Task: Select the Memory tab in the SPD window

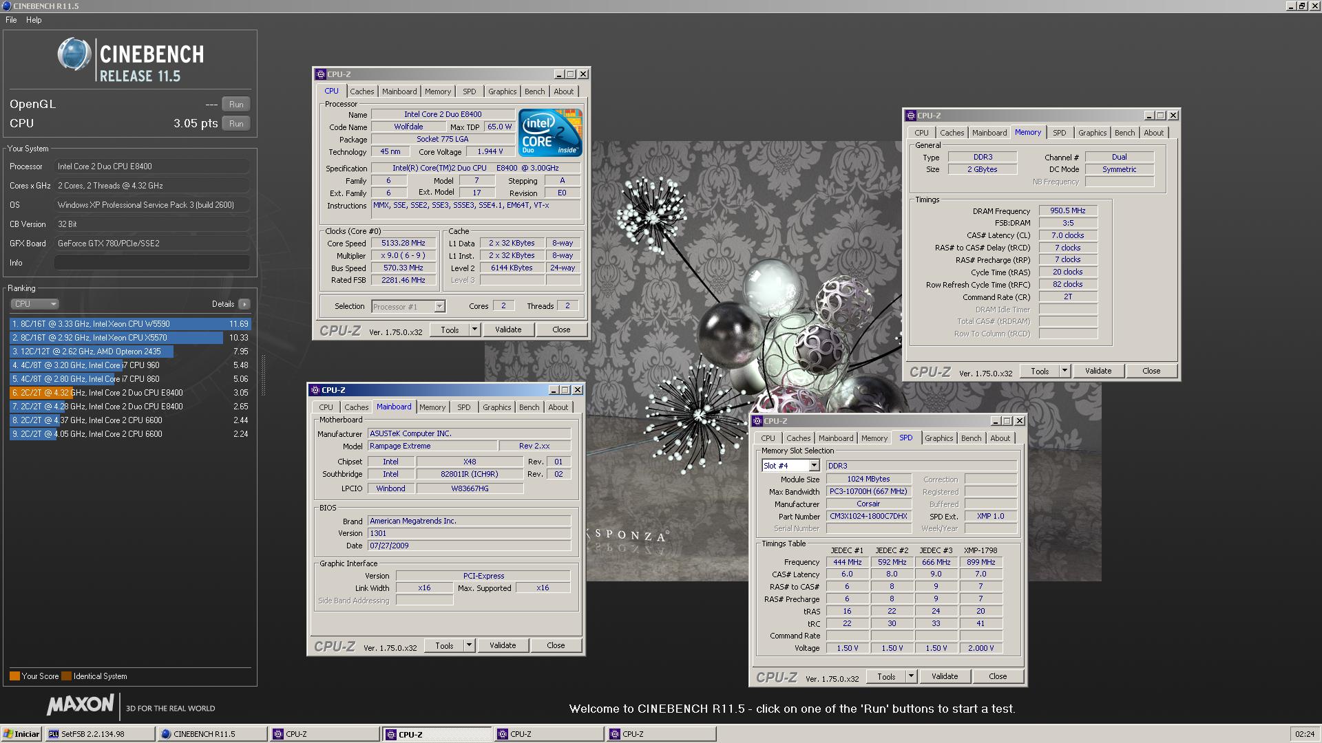Action: point(874,438)
